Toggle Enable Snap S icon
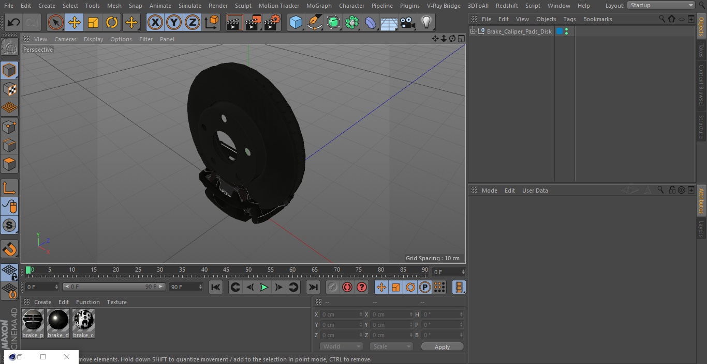This screenshot has height=364, width=707. coord(9,226)
